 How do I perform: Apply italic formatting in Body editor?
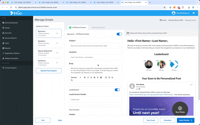coord(88,77)
